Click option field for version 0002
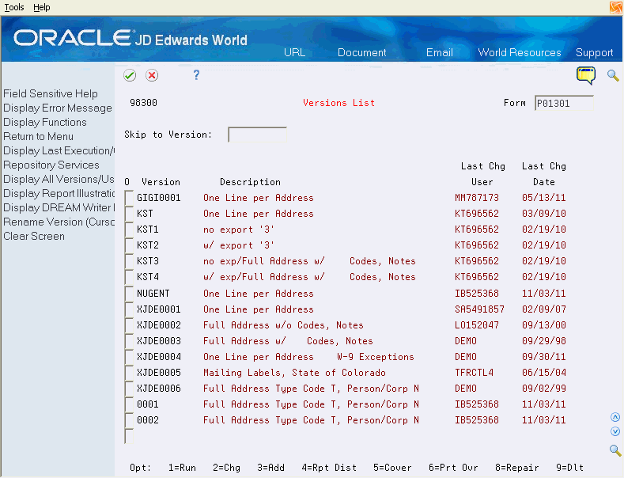Image resolution: width=624 pixels, height=478 pixels. tap(129, 420)
